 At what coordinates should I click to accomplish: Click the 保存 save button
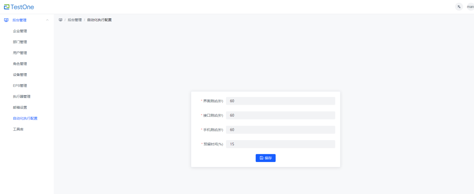click(265, 158)
